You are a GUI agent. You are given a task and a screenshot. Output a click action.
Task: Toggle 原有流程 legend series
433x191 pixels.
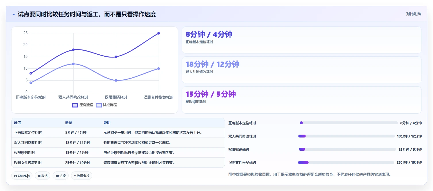click(x=83, y=105)
